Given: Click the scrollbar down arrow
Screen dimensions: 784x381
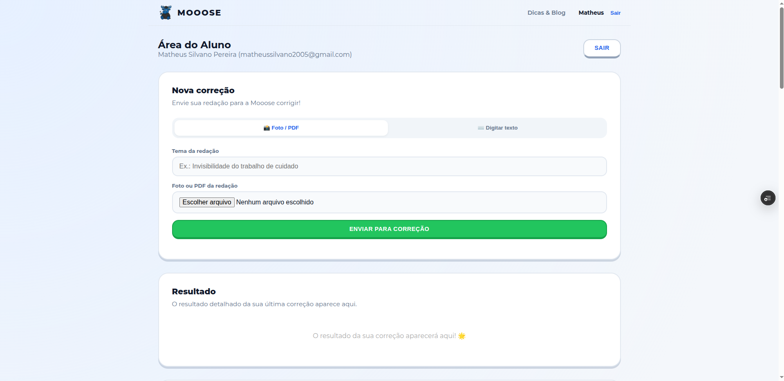Looking at the screenshot, I should coord(781,377).
